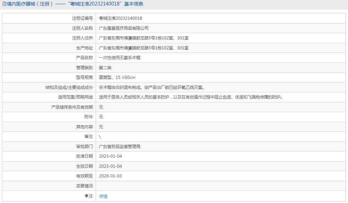Select date 2023-01-04 in 批准日期 row

pyautogui.click(x=111, y=156)
